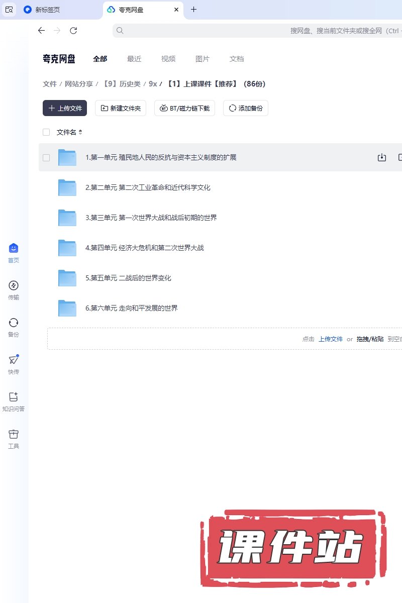Sort files via 文件名 sort arrow
Screen dimensions: 402x603
(x=80, y=132)
